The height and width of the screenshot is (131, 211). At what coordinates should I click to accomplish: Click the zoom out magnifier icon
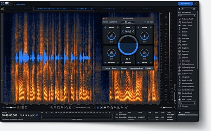[55, 107]
